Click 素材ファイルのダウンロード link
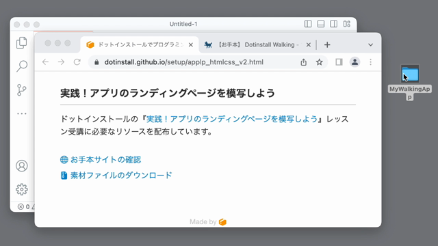 click(x=121, y=175)
